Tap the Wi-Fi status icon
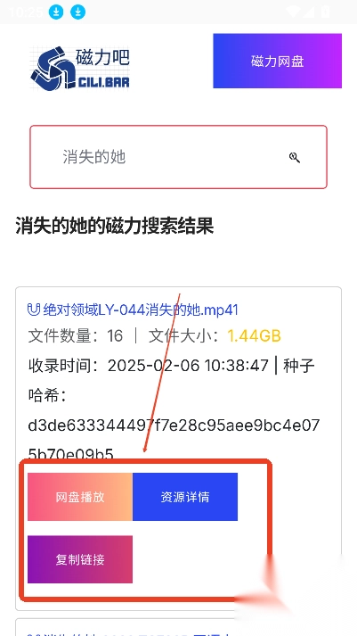The height and width of the screenshot is (636, 357). pyautogui.click(x=293, y=12)
